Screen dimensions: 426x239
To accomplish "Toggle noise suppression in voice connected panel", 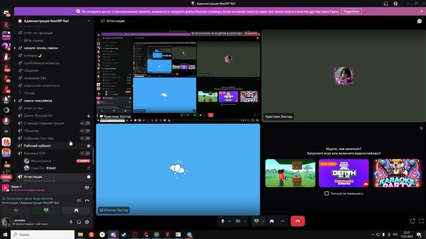I will coord(79,200).
